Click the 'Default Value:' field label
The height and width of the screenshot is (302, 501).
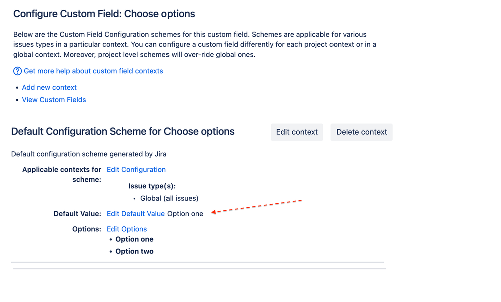pyautogui.click(x=77, y=214)
